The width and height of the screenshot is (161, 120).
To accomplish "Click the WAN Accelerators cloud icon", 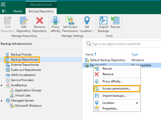I will click(8, 75).
